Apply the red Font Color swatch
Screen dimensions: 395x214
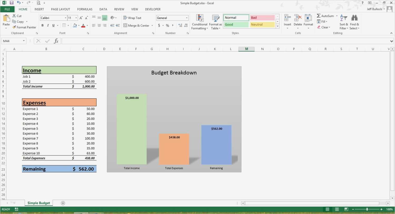click(84, 26)
